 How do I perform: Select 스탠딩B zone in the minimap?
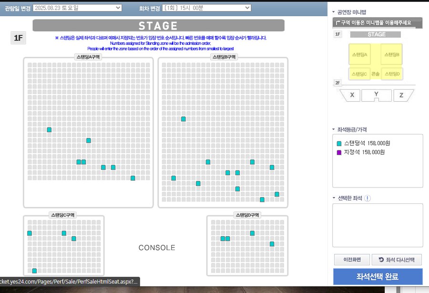click(391, 54)
